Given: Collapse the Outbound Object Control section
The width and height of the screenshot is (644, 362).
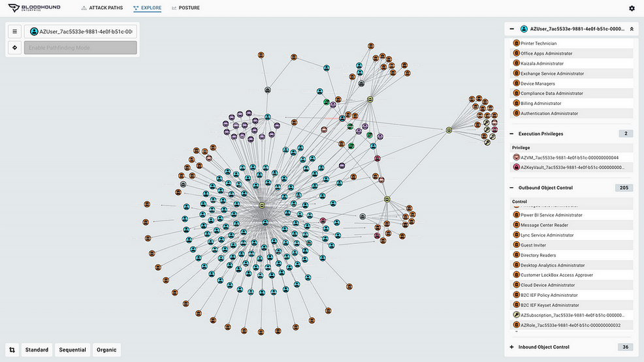Looking at the screenshot, I should (x=511, y=188).
